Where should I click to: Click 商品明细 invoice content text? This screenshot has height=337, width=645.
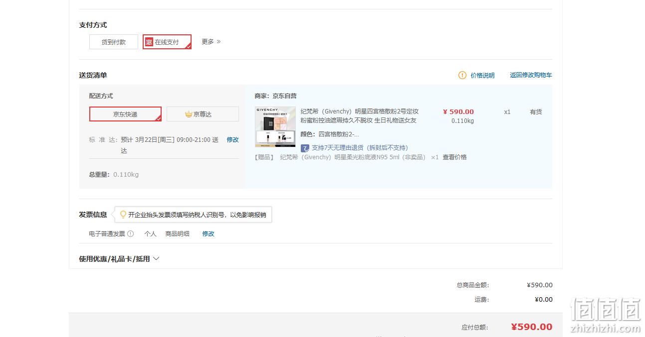coord(177,233)
